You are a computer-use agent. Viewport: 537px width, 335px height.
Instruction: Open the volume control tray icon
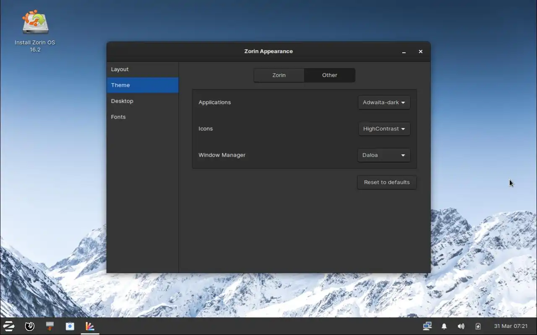tap(461, 326)
